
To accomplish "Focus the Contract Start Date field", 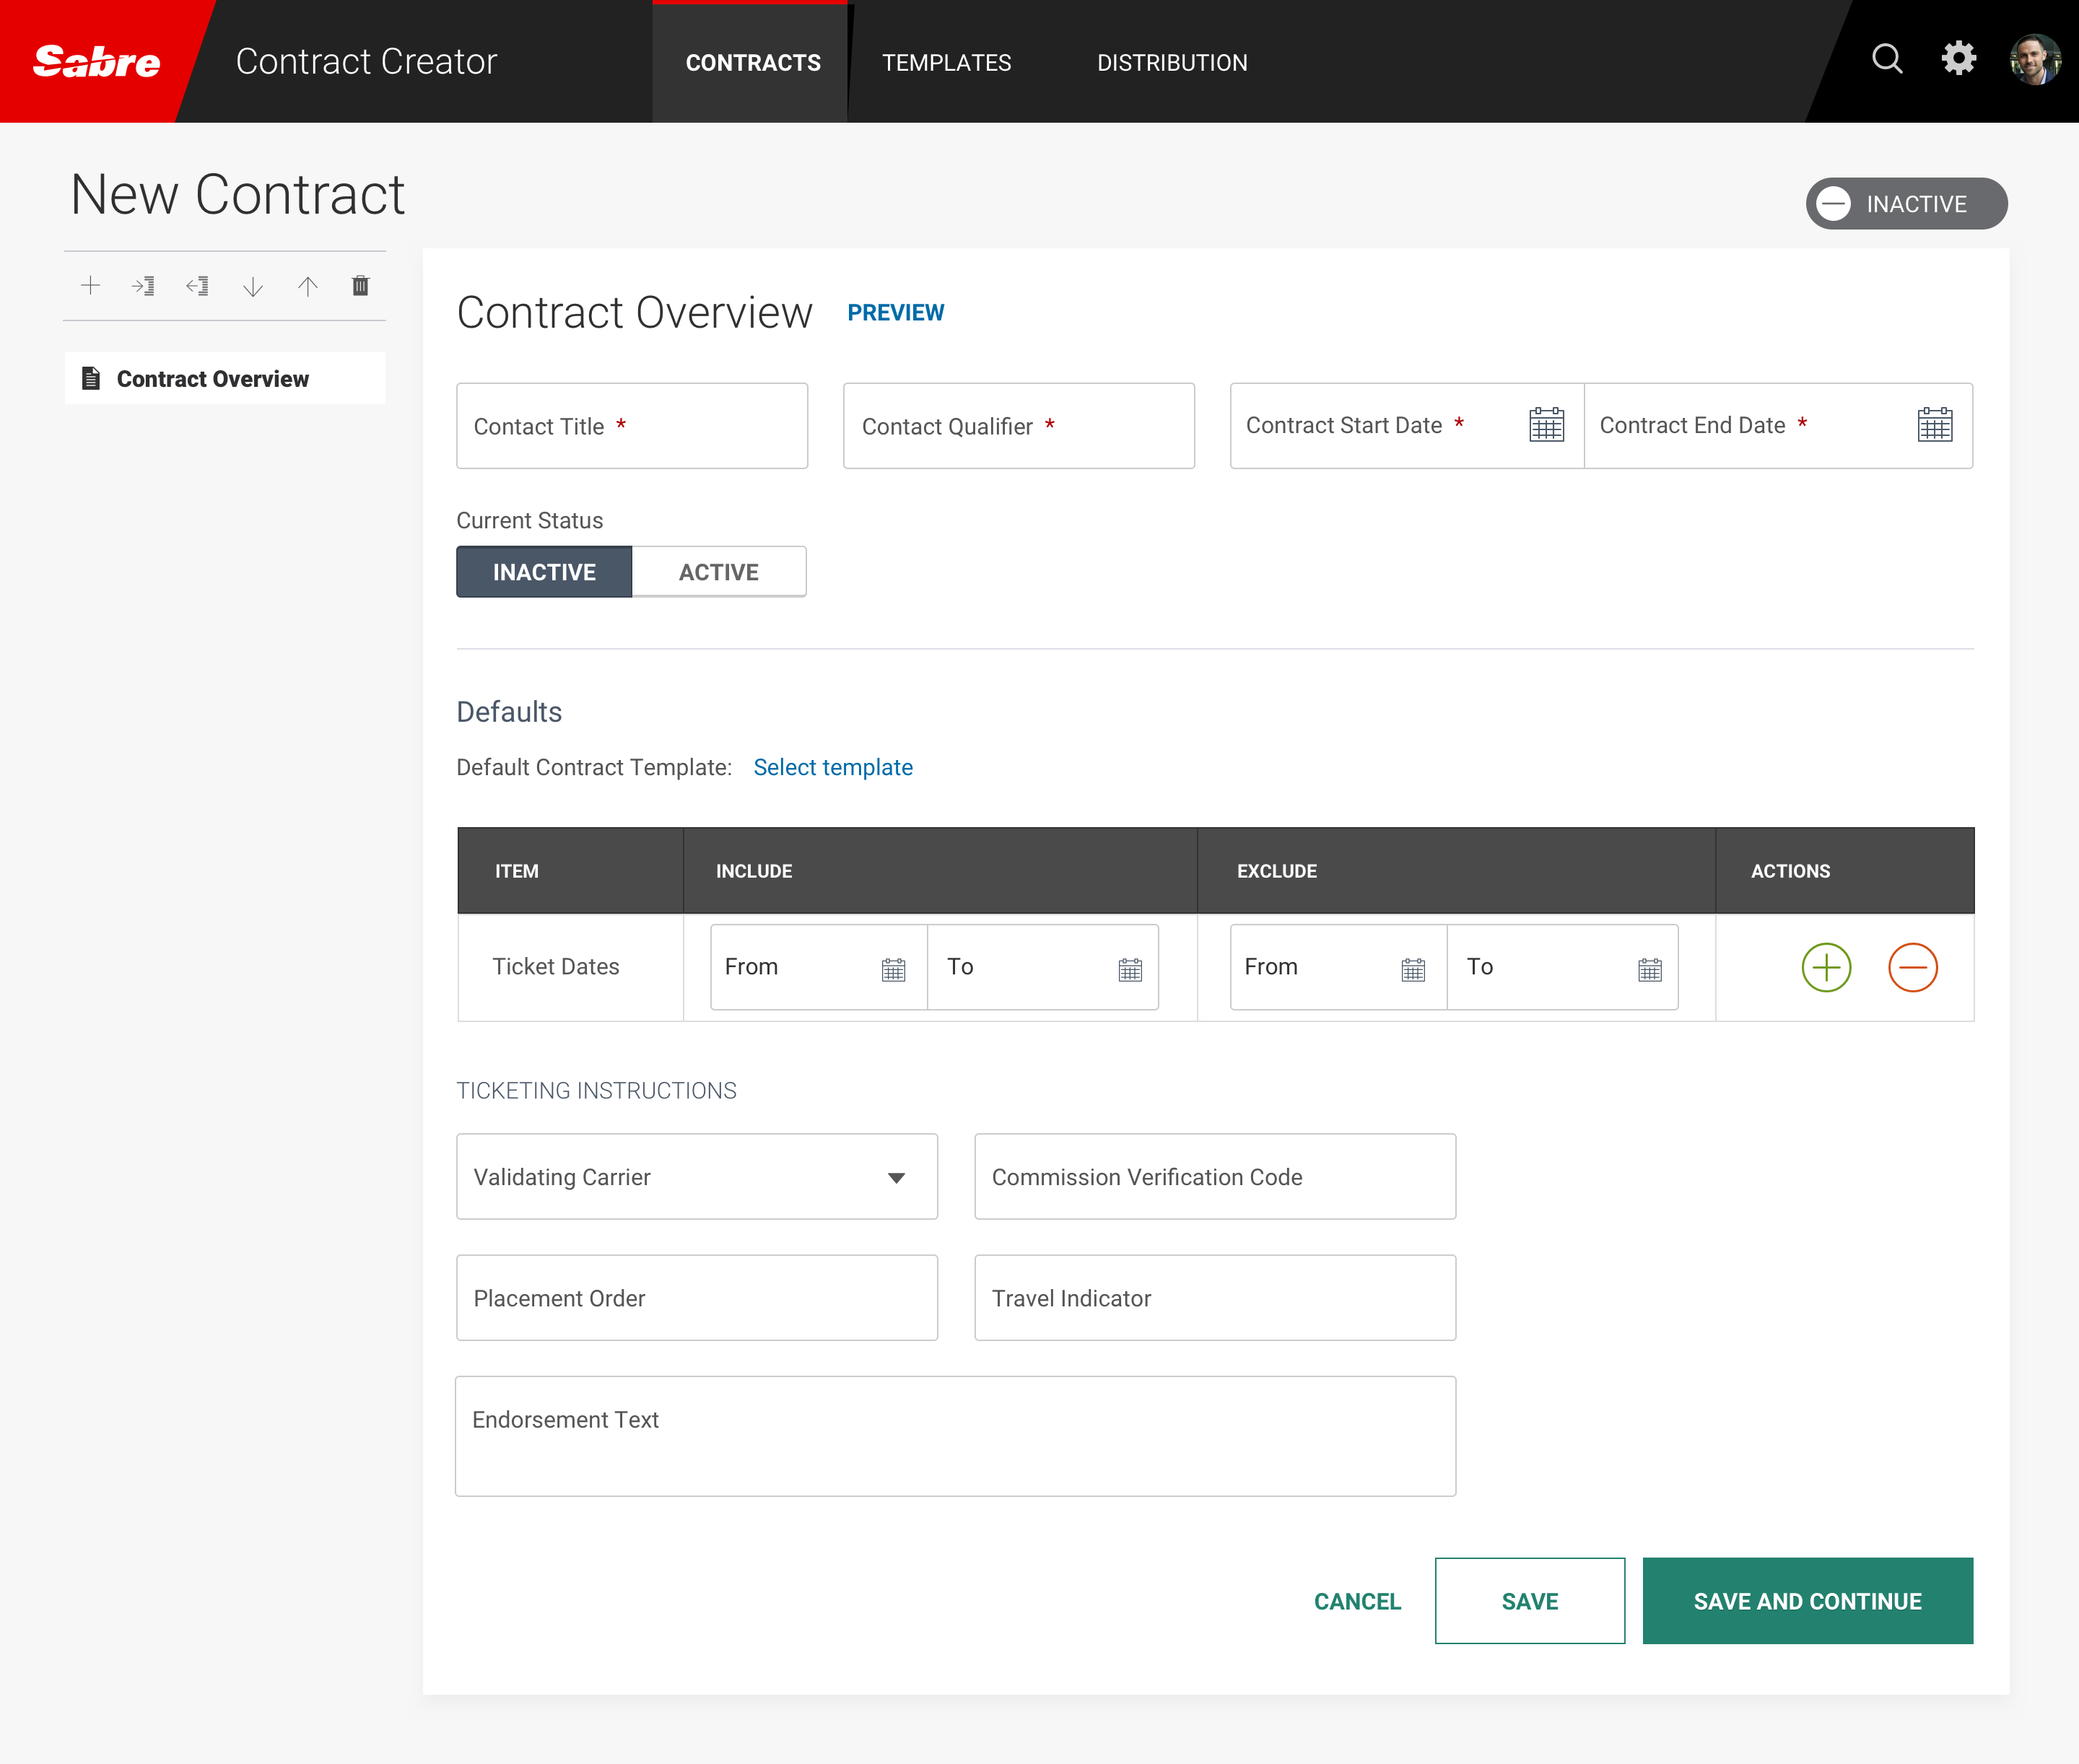I will click(1407, 426).
